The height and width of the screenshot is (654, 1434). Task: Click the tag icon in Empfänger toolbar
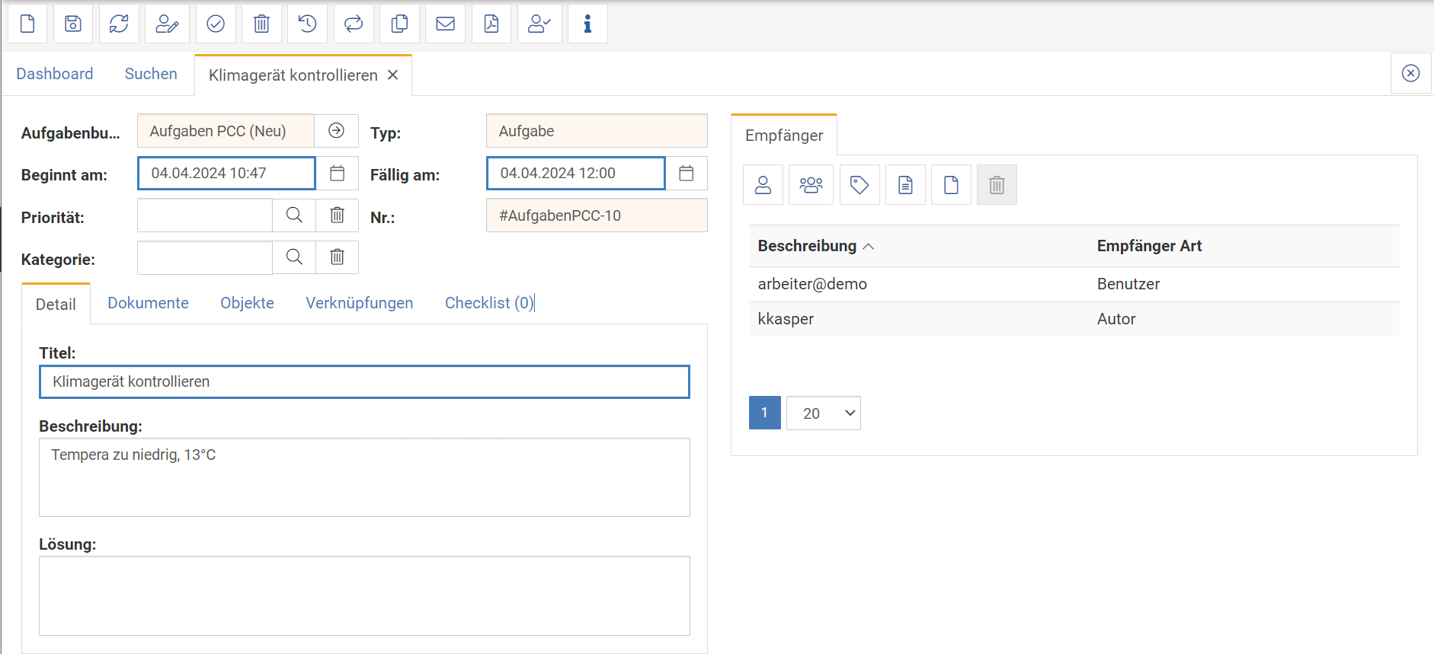pos(859,185)
